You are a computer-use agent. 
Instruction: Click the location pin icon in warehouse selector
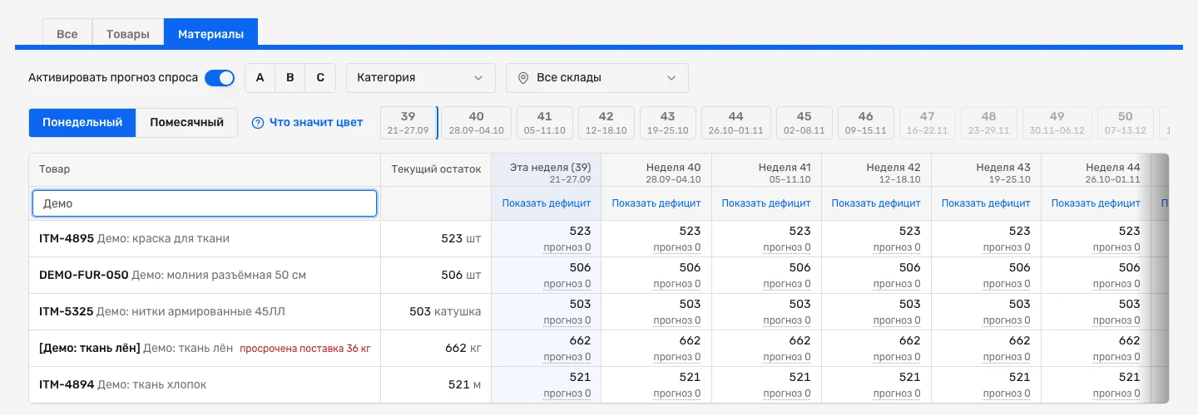pyautogui.click(x=523, y=78)
